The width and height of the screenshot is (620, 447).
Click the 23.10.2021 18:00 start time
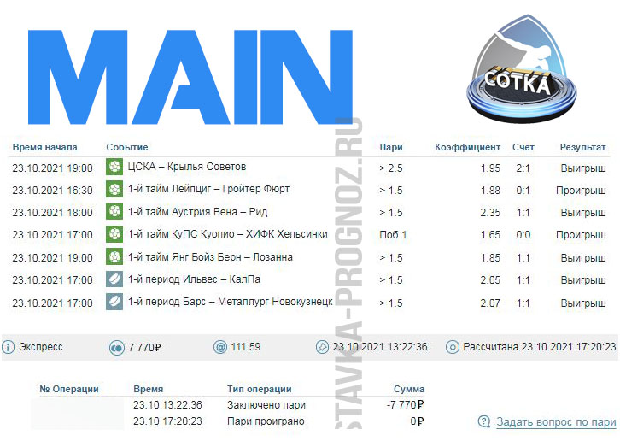[x=52, y=213]
